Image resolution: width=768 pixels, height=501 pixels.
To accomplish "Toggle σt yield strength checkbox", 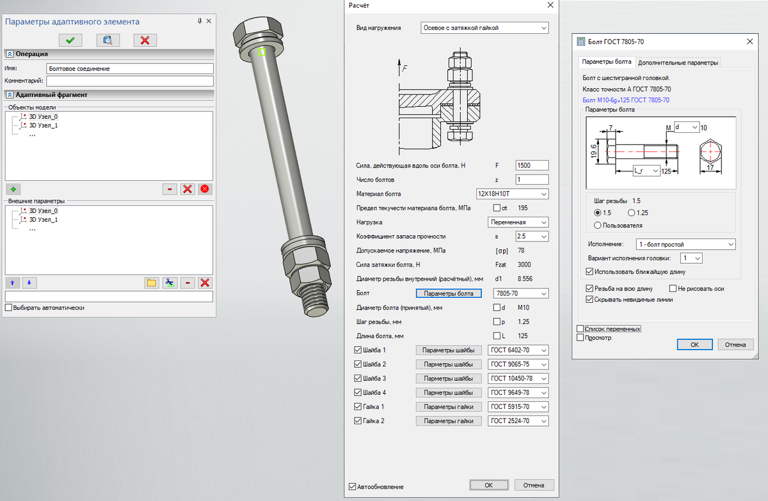I will [x=497, y=208].
